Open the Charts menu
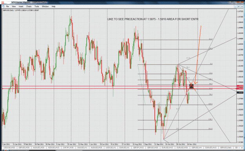245x151 pixels. 29,6
